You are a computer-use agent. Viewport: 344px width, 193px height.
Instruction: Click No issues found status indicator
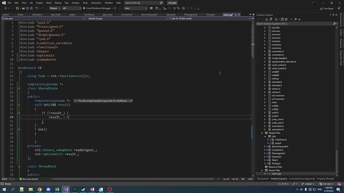tap(28, 179)
